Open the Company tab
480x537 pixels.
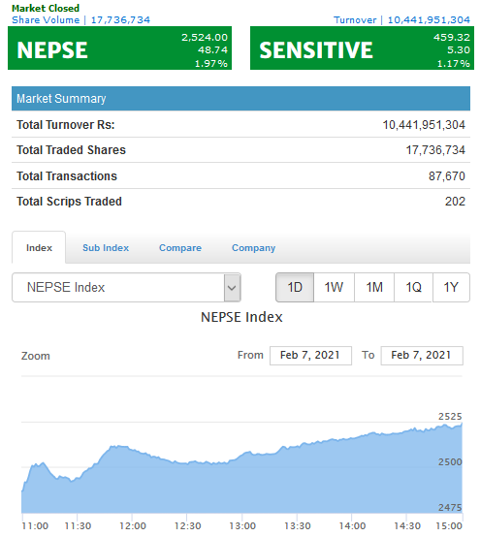pyautogui.click(x=253, y=247)
